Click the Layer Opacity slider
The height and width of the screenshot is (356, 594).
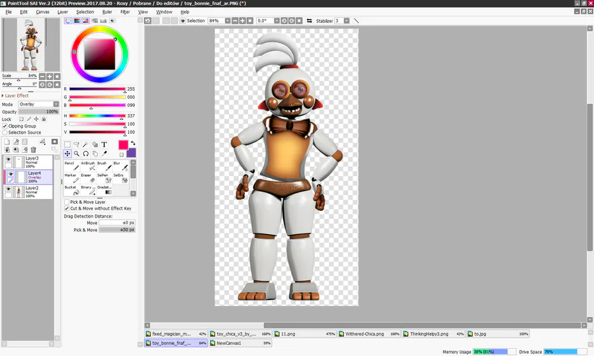pos(39,112)
